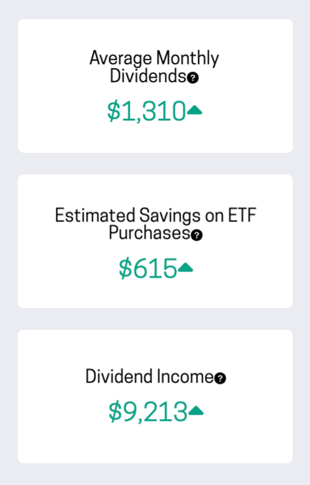Click the 'Dividend Income' label

click(x=150, y=376)
